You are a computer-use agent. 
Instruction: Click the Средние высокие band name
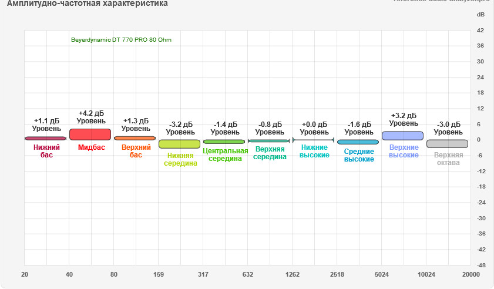click(x=359, y=155)
